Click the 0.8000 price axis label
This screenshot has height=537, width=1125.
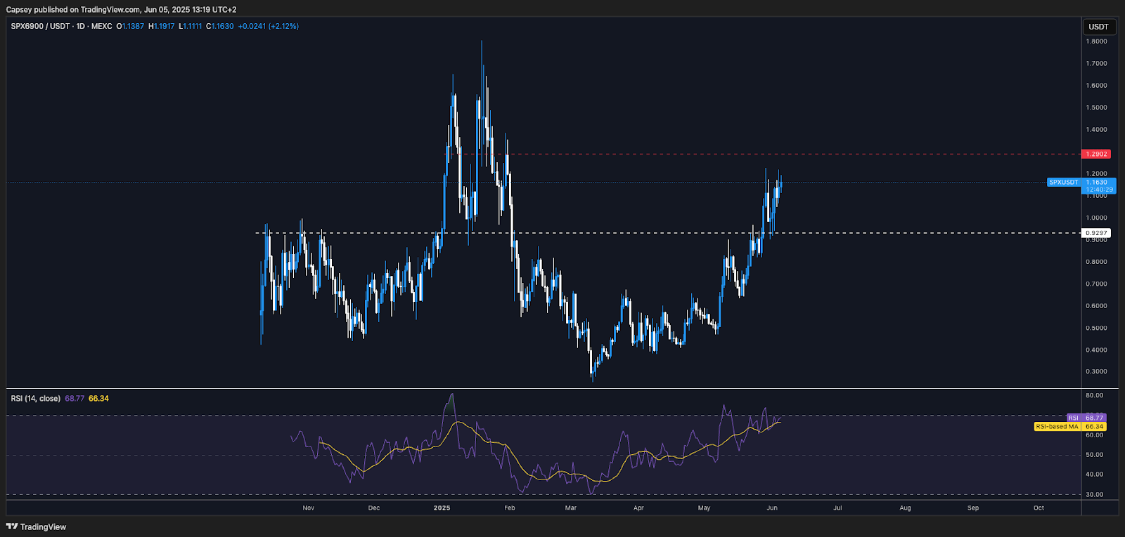1096,262
